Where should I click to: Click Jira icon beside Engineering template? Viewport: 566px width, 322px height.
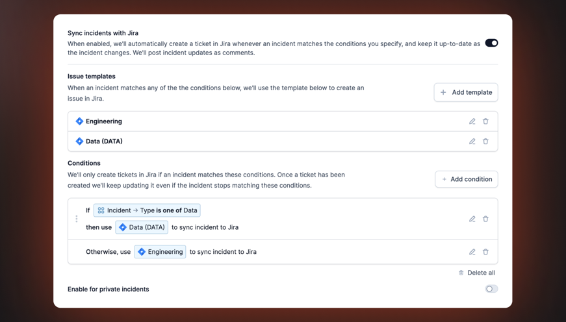[x=79, y=121]
